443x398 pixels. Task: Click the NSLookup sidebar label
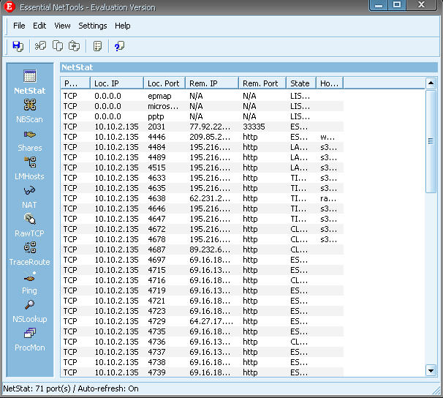coord(30,319)
